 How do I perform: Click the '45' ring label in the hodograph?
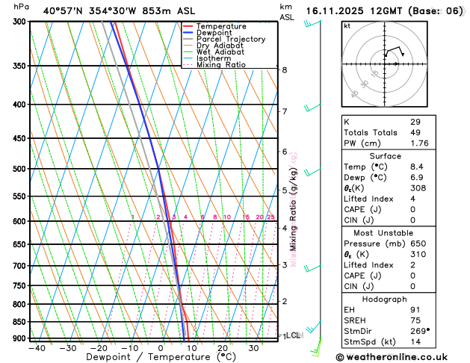point(354,94)
